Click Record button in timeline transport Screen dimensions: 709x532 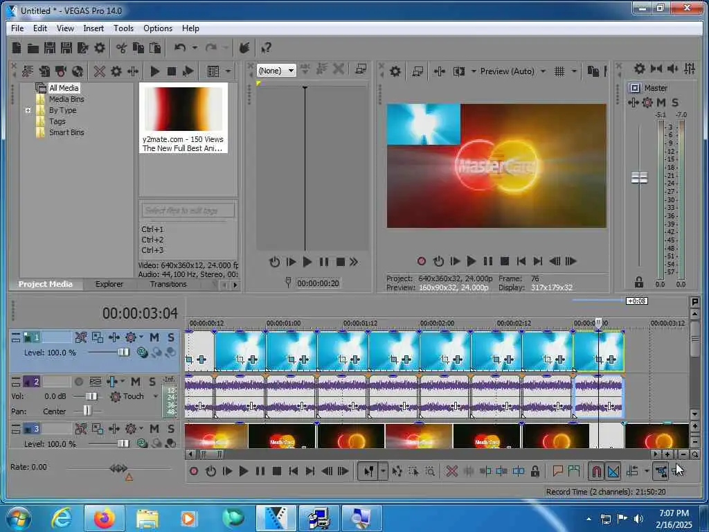pos(194,471)
